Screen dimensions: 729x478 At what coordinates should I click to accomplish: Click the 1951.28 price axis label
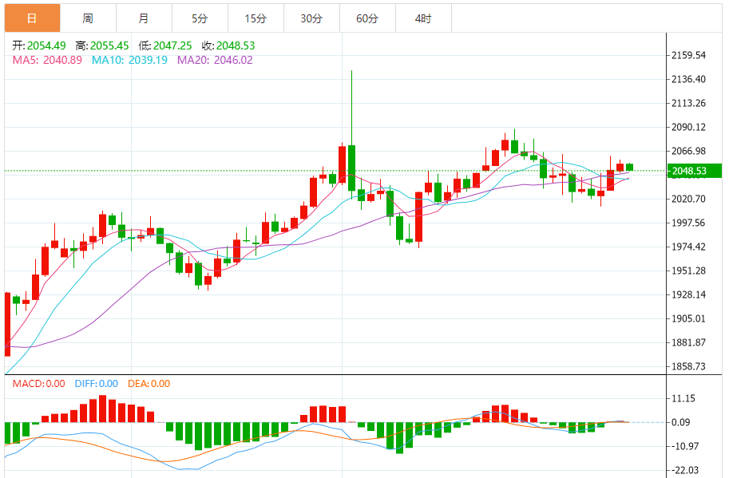688,271
